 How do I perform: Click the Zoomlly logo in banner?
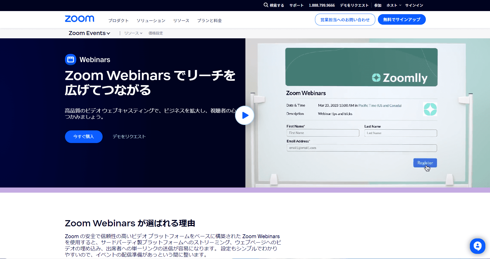click(400, 78)
